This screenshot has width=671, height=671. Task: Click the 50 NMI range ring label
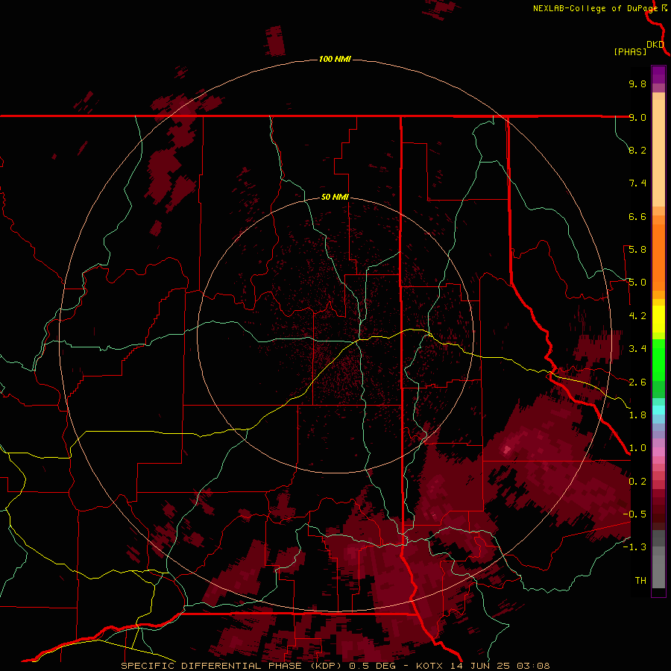[x=335, y=197]
